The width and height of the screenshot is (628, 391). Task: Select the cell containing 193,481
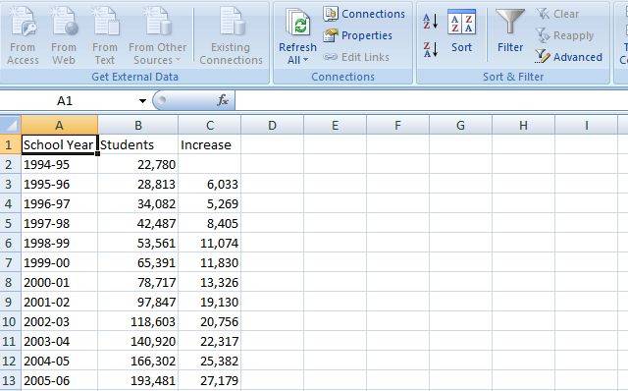(x=138, y=380)
